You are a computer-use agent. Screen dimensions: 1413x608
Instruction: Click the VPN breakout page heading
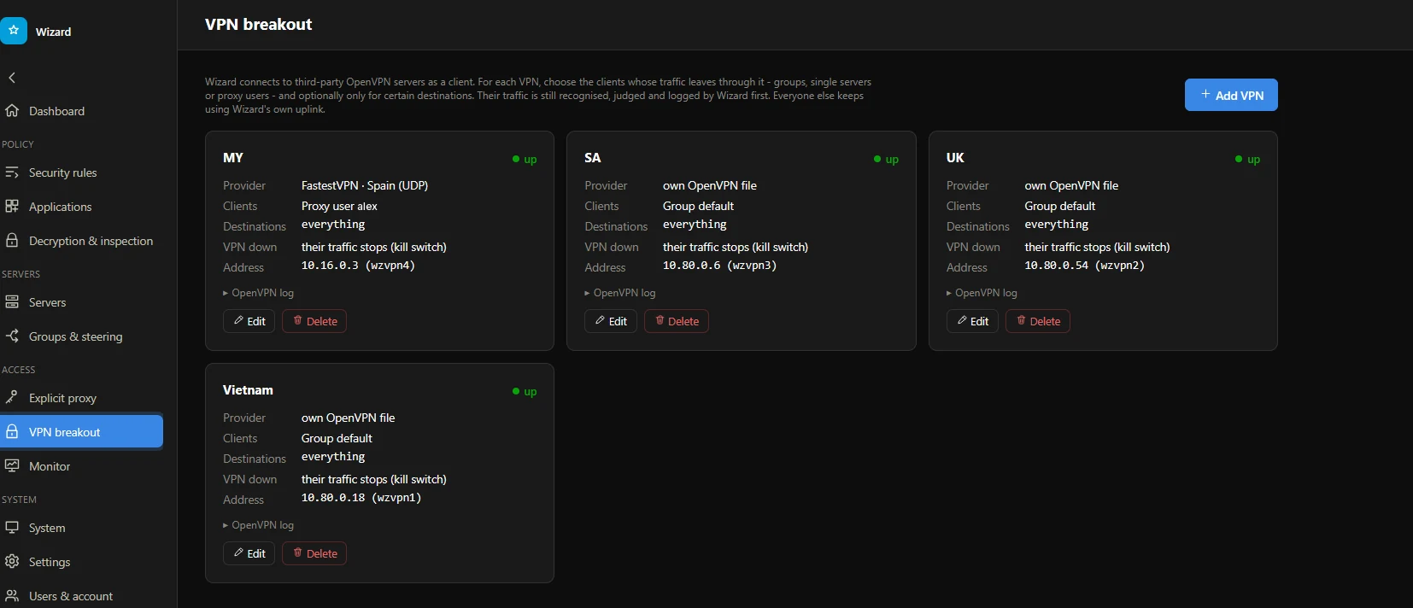pyautogui.click(x=258, y=25)
